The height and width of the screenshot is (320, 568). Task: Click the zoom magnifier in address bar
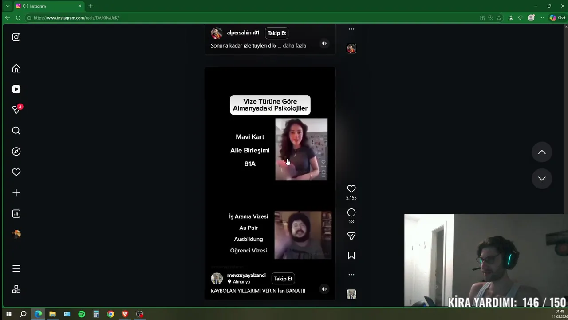pos(490,18)
